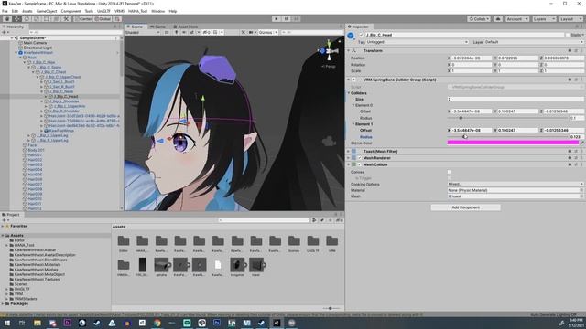Open Transform component help icon
Screen dimensions: 586x329
(x=570, y=50)
